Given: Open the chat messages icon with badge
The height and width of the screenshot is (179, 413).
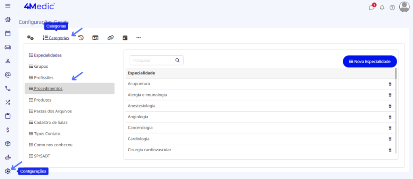Looking at the screenshot, I should click(x=371, y=7).
